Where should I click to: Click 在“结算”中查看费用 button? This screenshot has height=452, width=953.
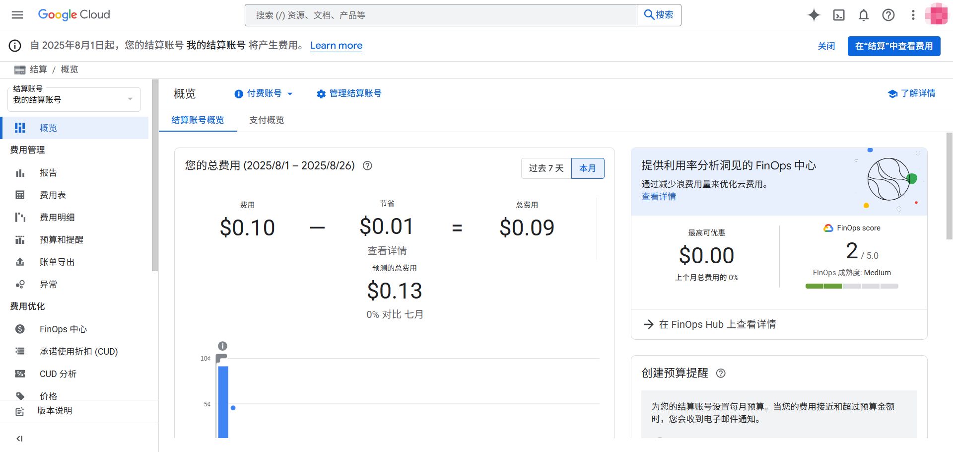click(x=894, y=46)
